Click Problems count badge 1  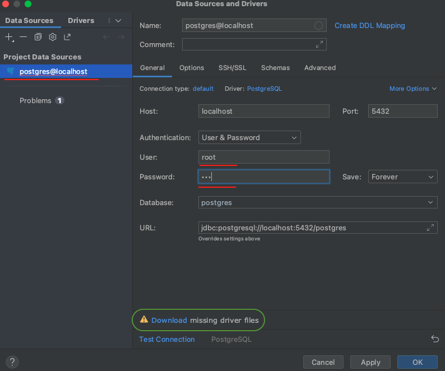coord(59,100)
